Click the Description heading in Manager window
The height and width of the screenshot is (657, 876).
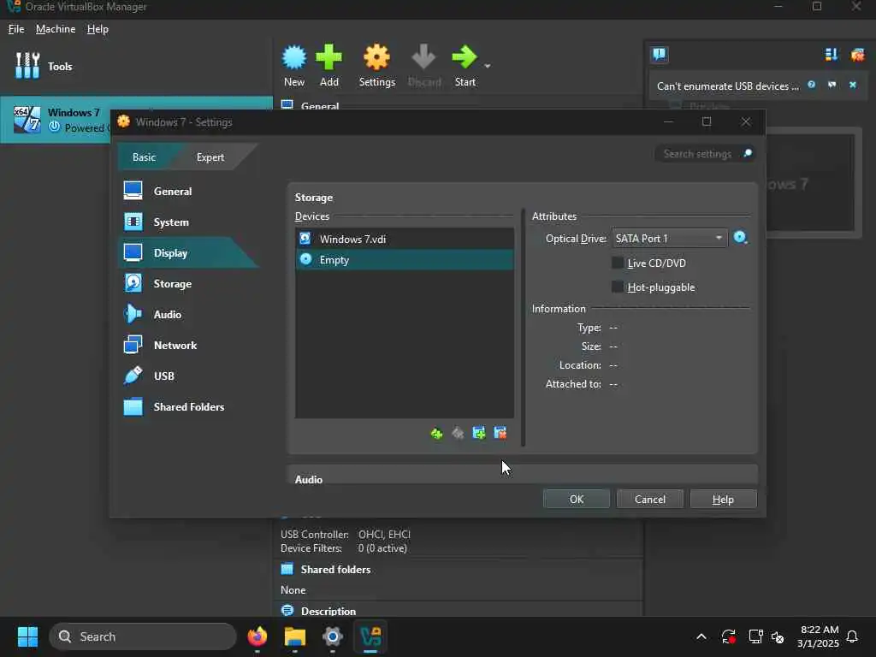(328, 611)
